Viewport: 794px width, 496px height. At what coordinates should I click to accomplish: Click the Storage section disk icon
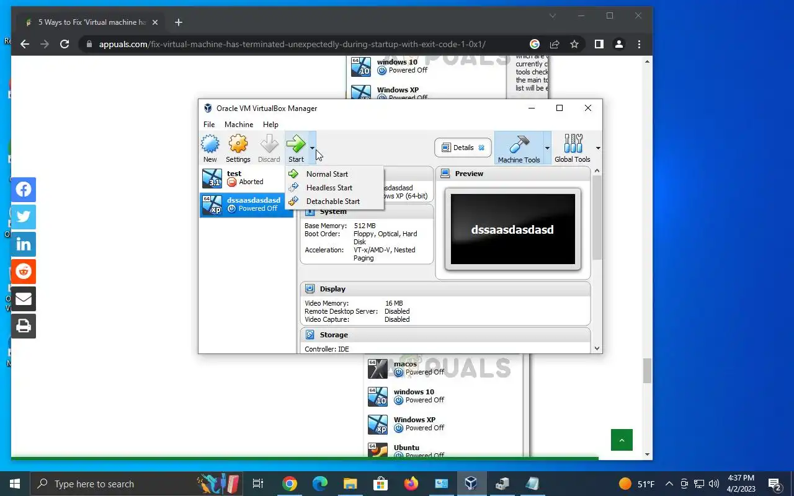pyautogui.click(x=310, y=335)
